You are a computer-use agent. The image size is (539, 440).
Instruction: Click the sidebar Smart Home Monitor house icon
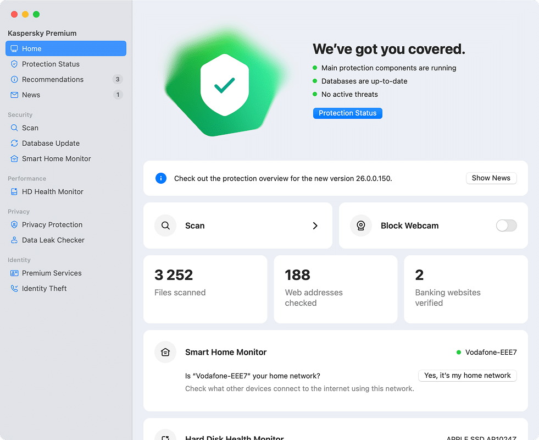pyautogui.click(x=14, y=158)
